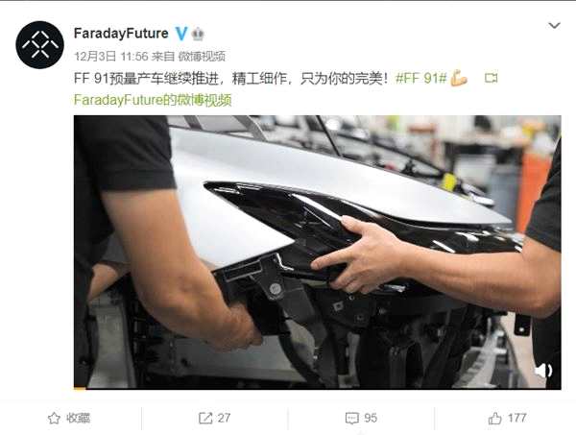
Task: Open FaradayFuture的微博视频 link
Action: click(153, 100)
